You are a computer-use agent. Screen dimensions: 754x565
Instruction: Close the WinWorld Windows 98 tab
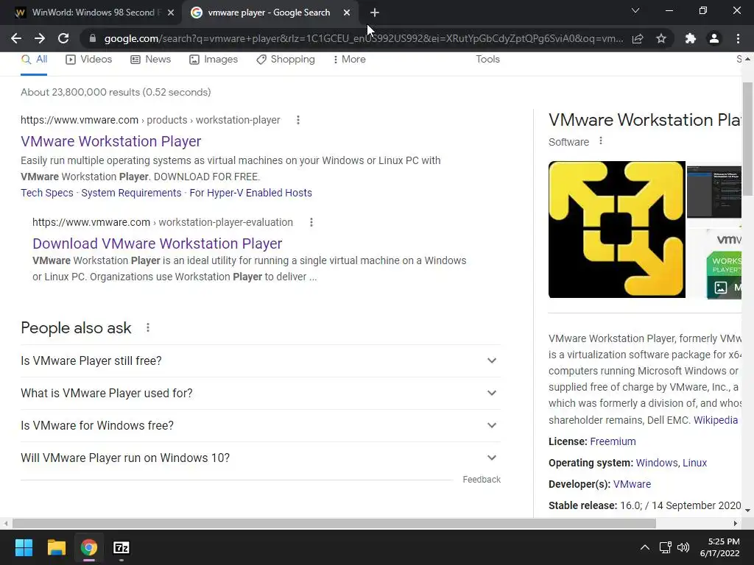[x=171, y=13]
